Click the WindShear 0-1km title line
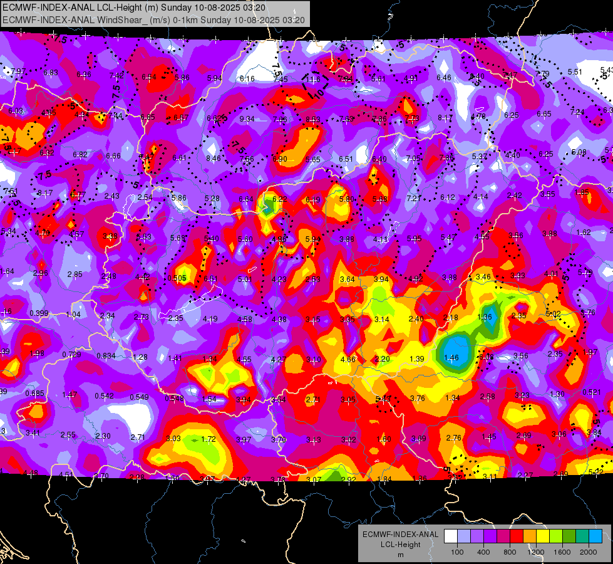613x564 pixels. 153,20
